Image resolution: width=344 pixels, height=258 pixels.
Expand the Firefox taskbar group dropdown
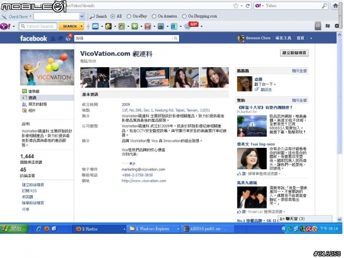coord(124,229)
